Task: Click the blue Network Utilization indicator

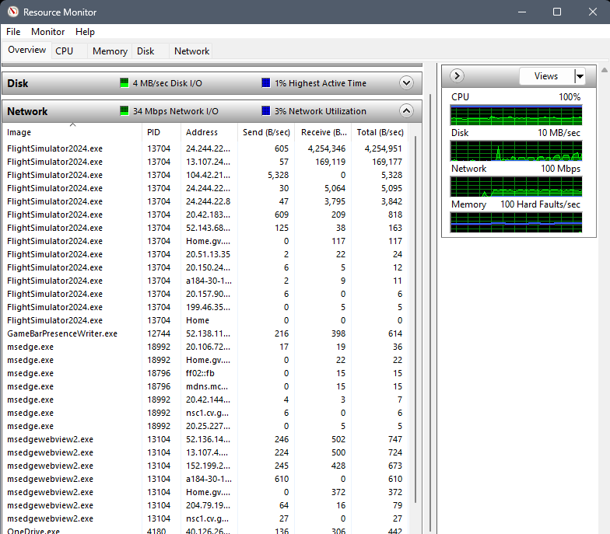Action: (266, 111)
